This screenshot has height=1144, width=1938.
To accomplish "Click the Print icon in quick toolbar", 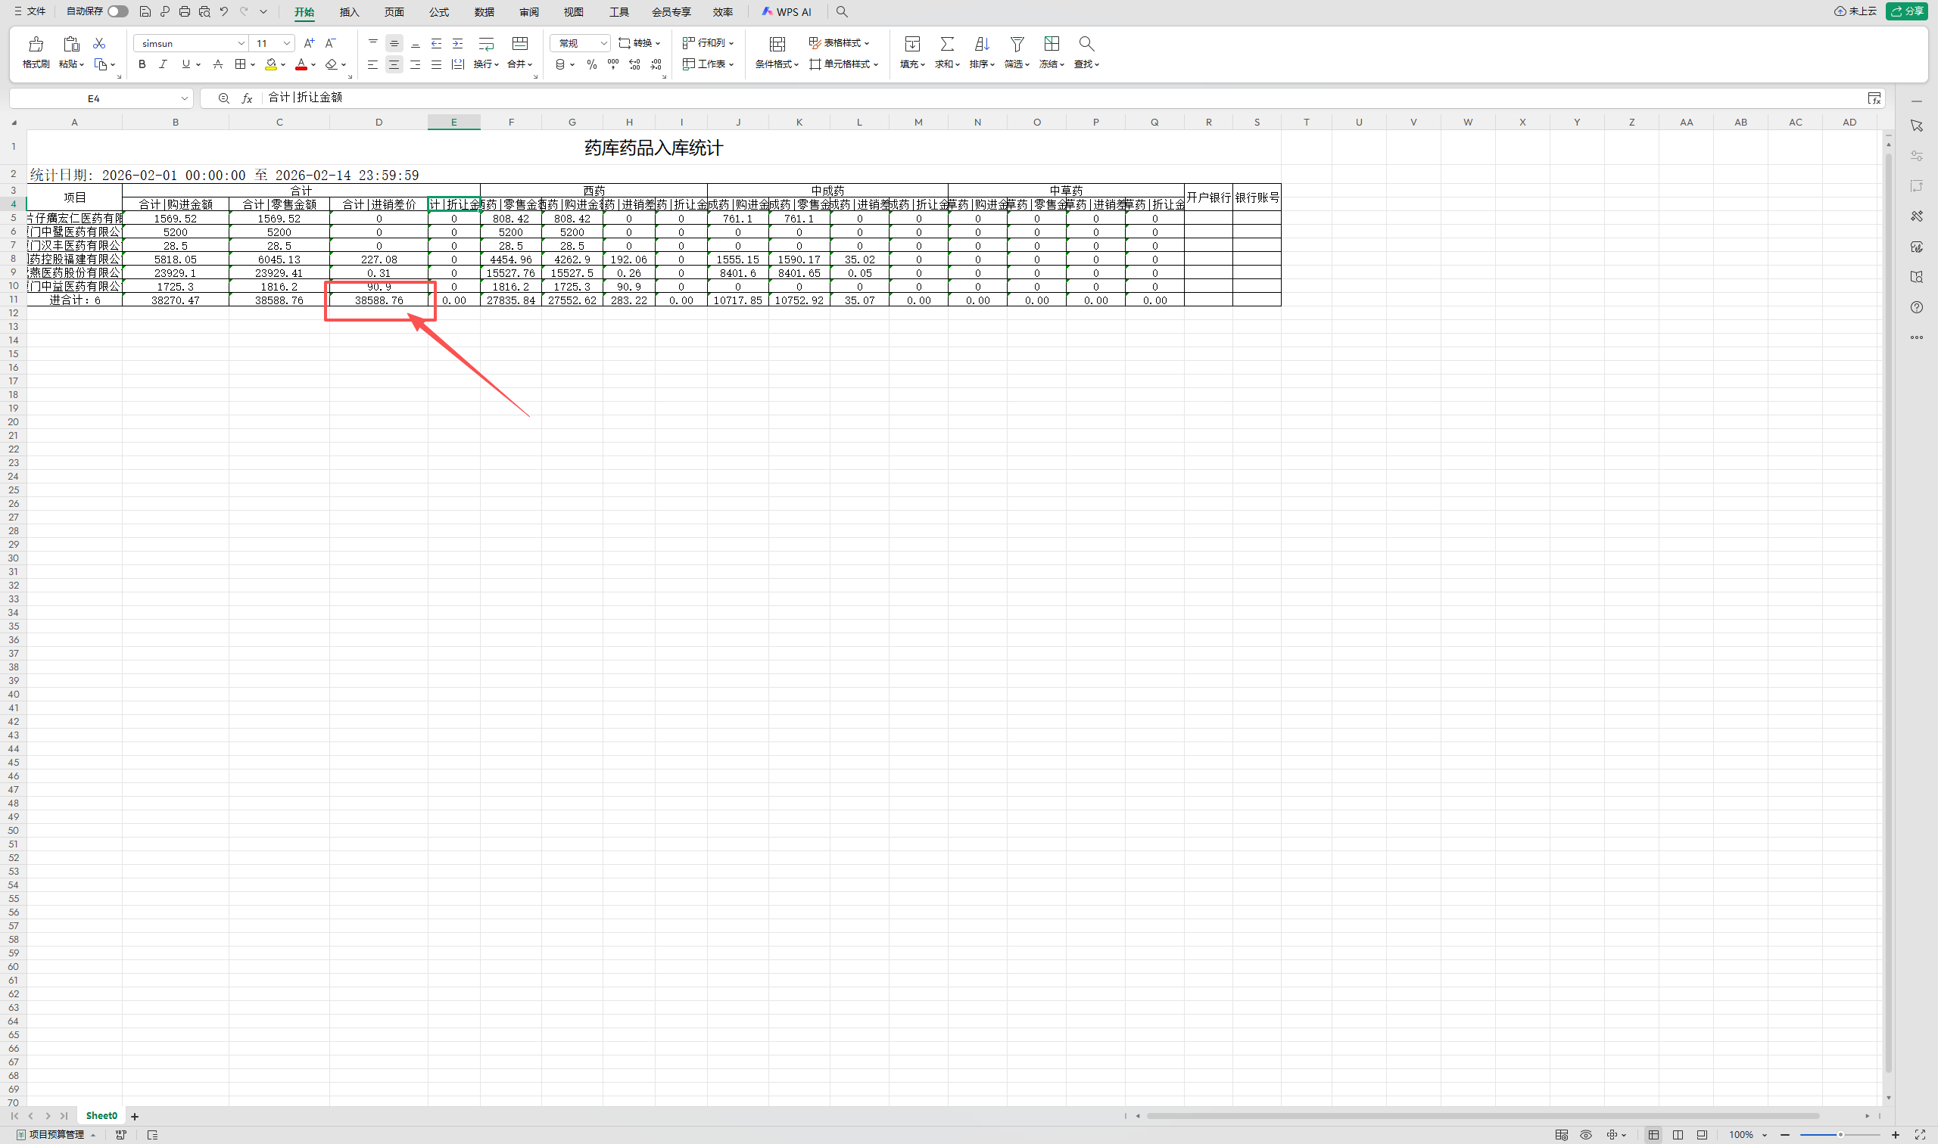I will pyautogui.click(x=184, y=11).
